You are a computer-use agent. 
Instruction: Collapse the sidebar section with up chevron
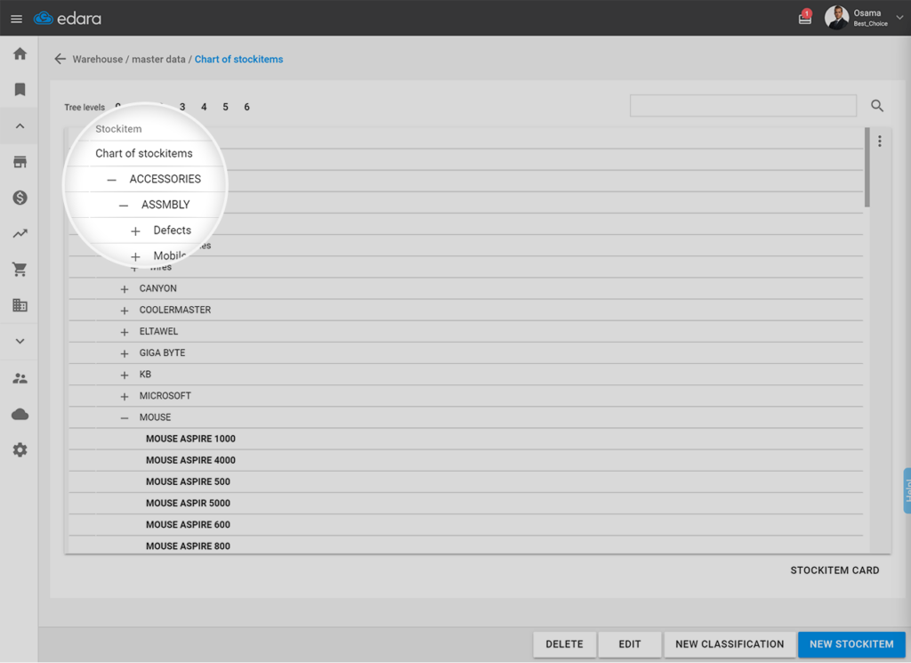(x=20, y=125)
